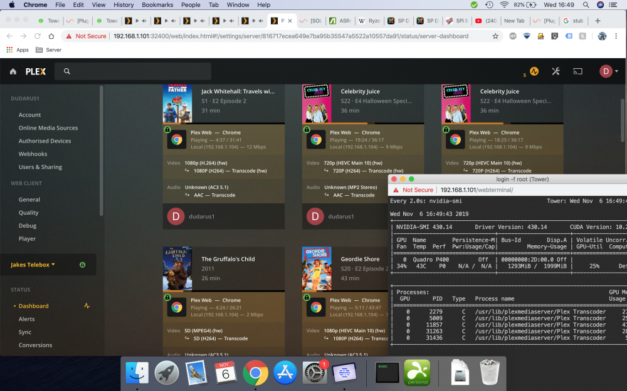Open Apps bookmarks shortcut

pyautogui.click(x=18, y=50)
